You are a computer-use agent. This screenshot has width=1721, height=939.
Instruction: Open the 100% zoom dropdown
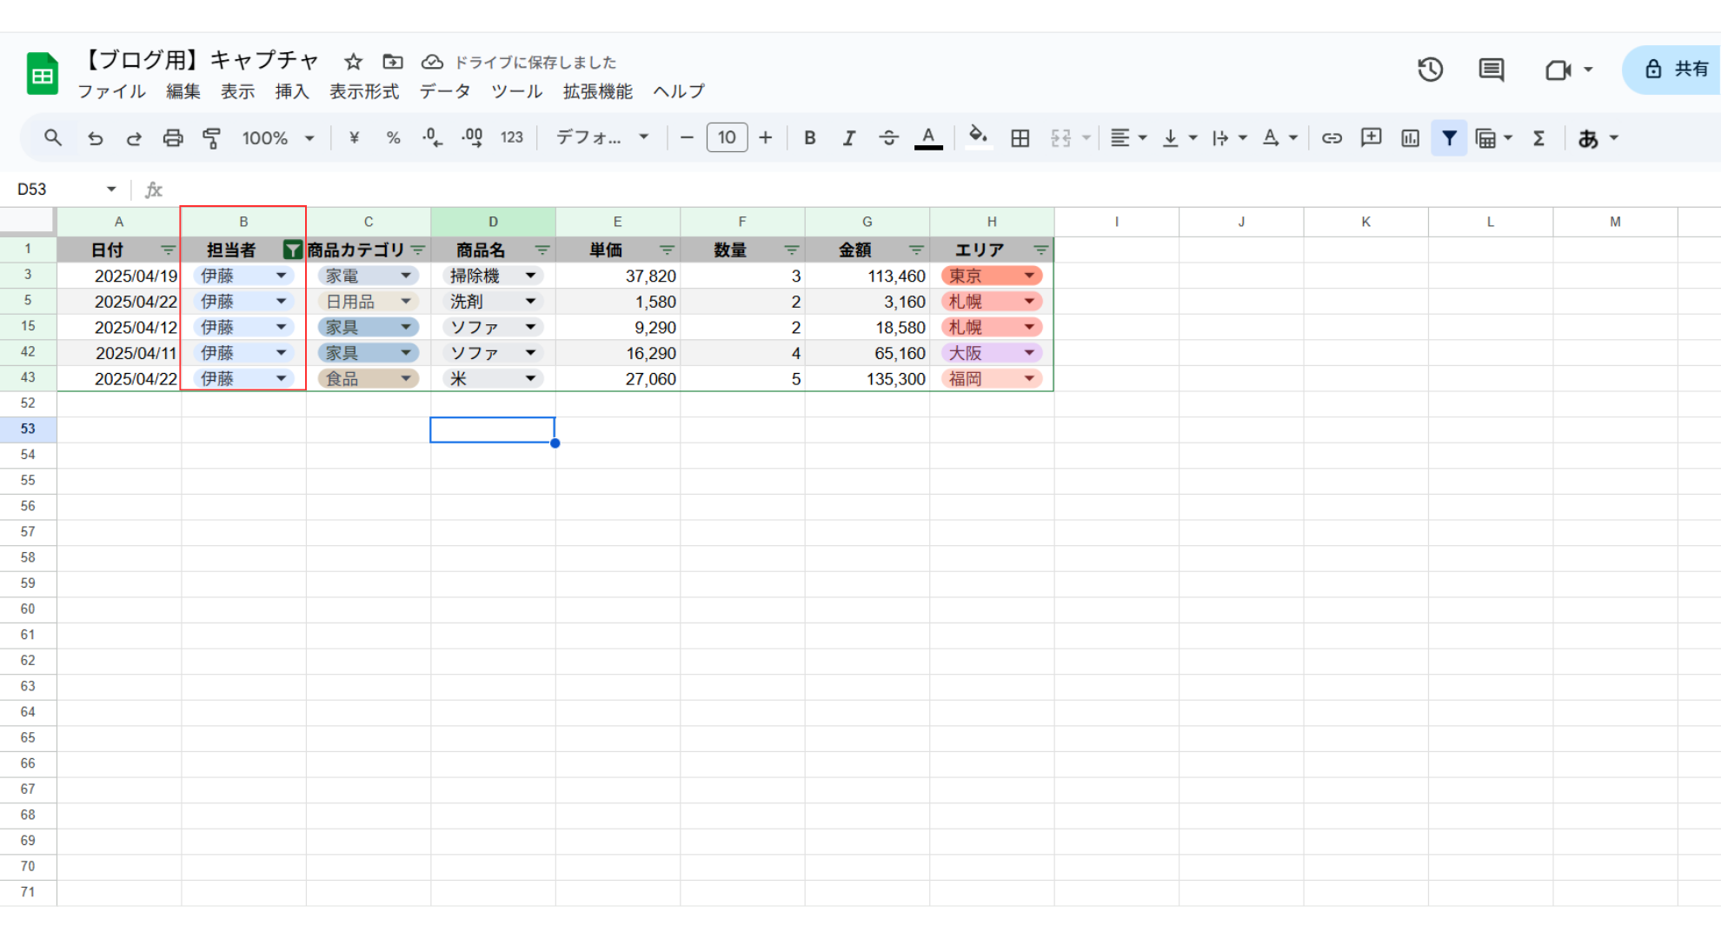[x=278, y=138]
